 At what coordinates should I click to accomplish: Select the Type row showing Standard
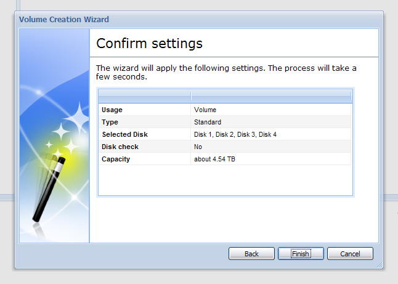(225, 122)
